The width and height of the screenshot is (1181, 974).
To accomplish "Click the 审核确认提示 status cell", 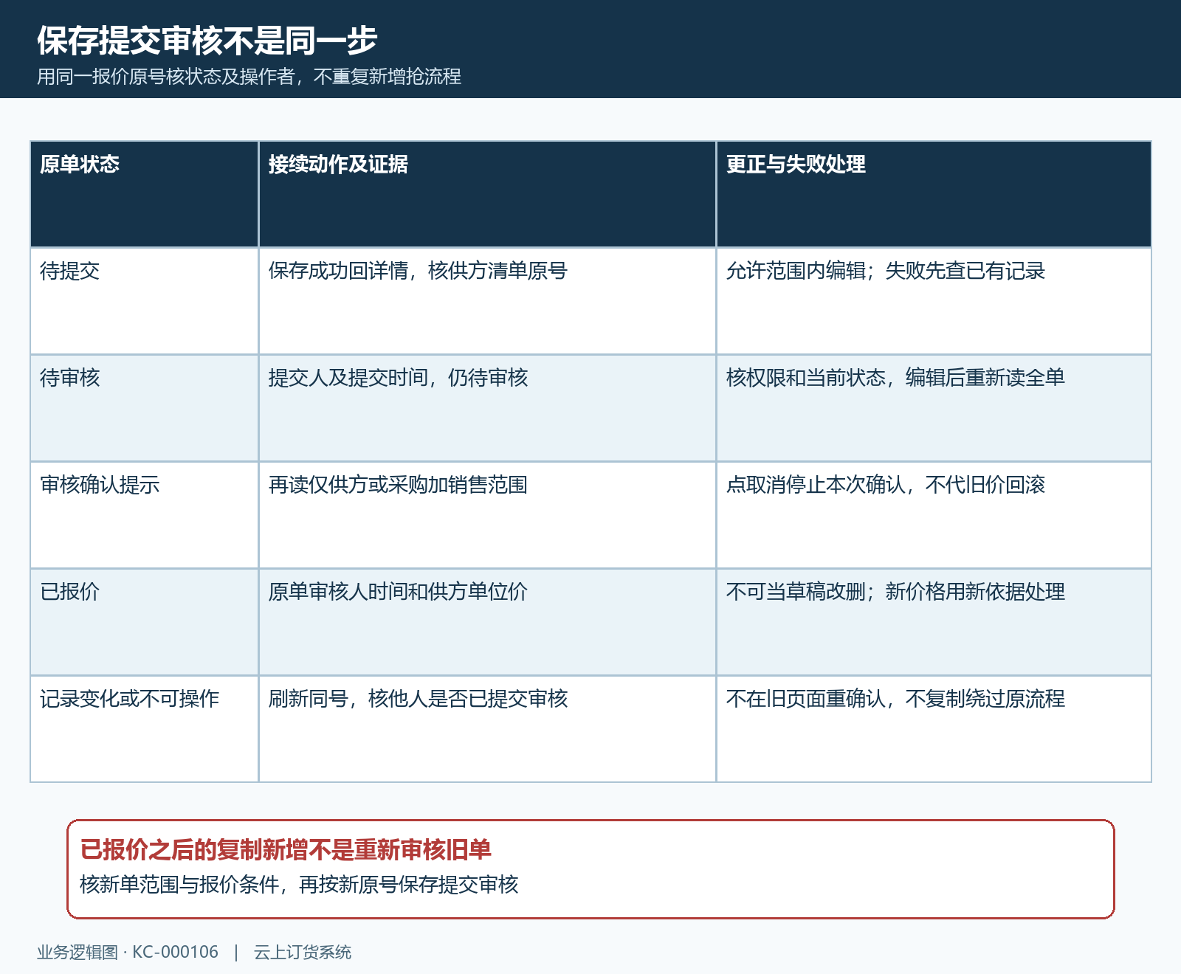I will click(x=144, y=515).
